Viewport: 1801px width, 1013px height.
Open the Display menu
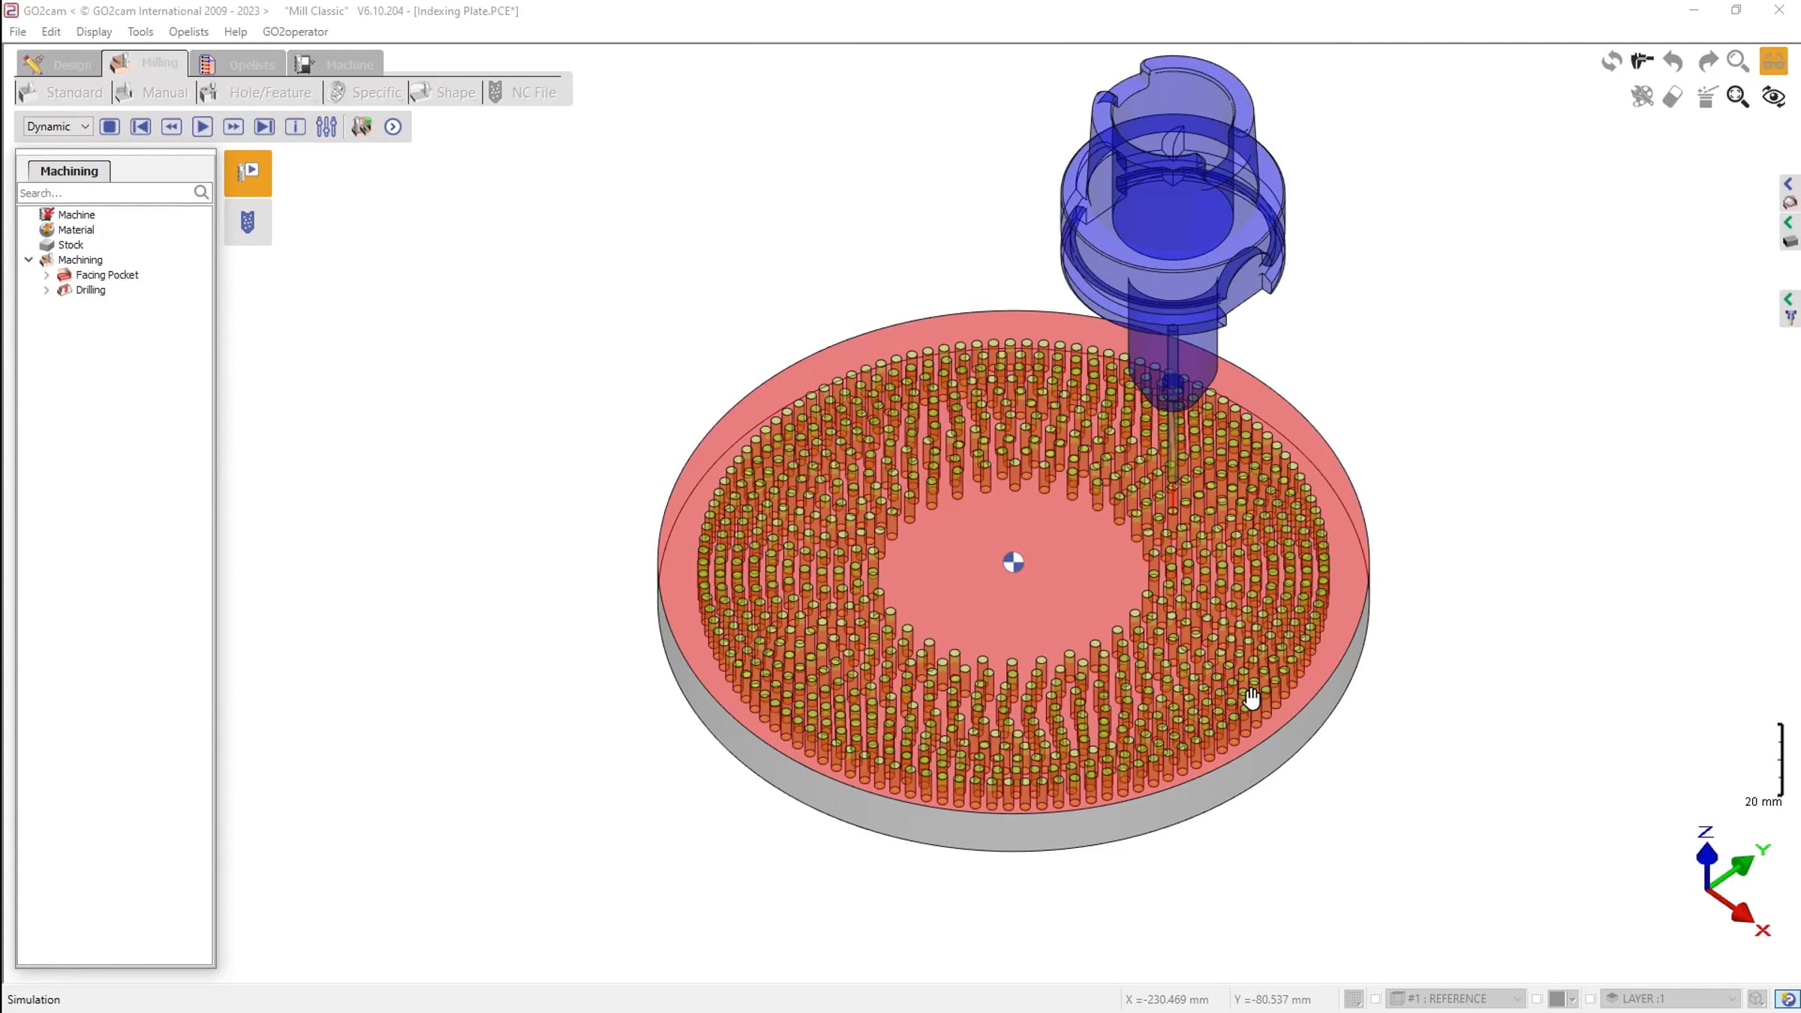pyautogui.click(x=94, y=32)
